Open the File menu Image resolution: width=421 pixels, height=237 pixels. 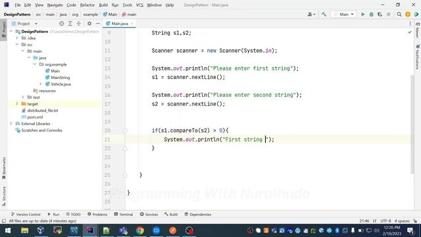(18, 5)
